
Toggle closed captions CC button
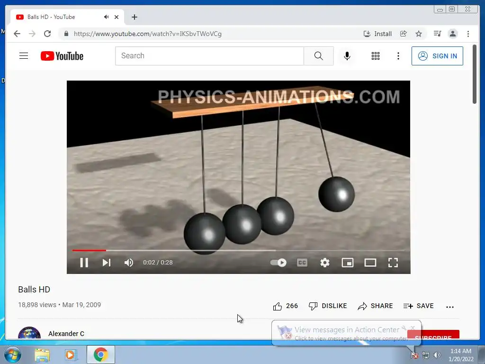point(302,263)
